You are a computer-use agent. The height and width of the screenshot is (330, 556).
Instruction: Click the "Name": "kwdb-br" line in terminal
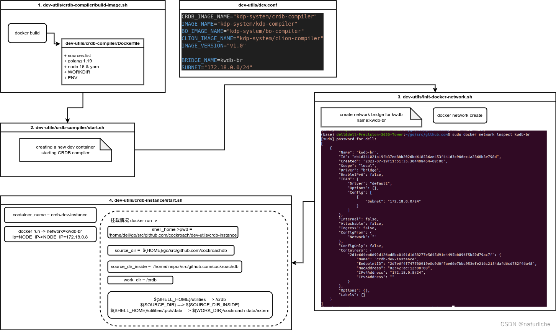click(358, 152)
